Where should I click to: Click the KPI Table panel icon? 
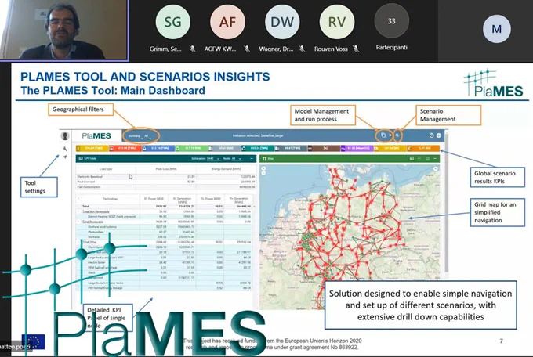point(81,158)
